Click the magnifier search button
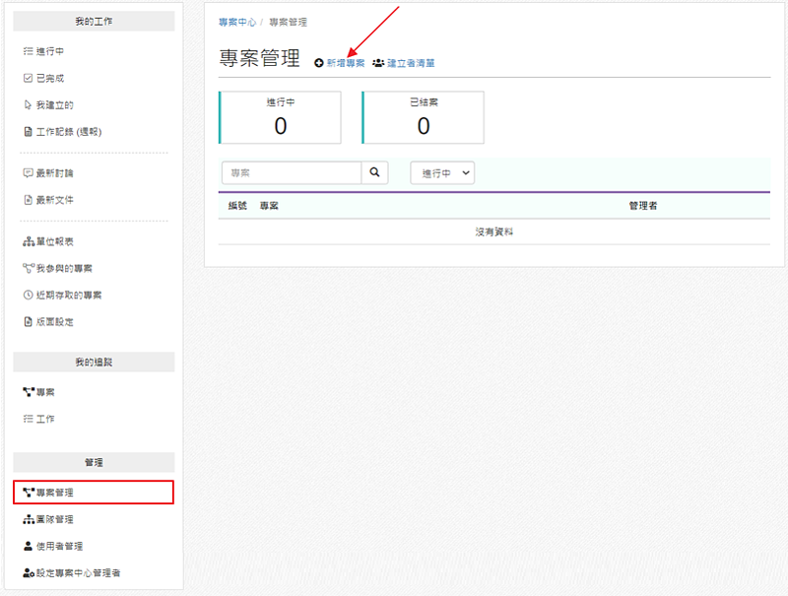Viewport: 788px width, 596px height. (x=374, y=172)
